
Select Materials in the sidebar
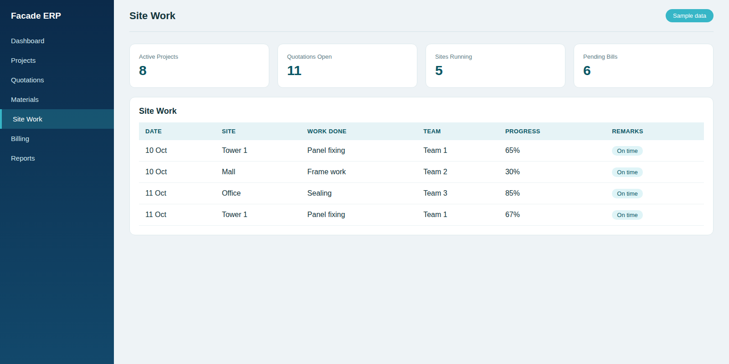(57, 100)
